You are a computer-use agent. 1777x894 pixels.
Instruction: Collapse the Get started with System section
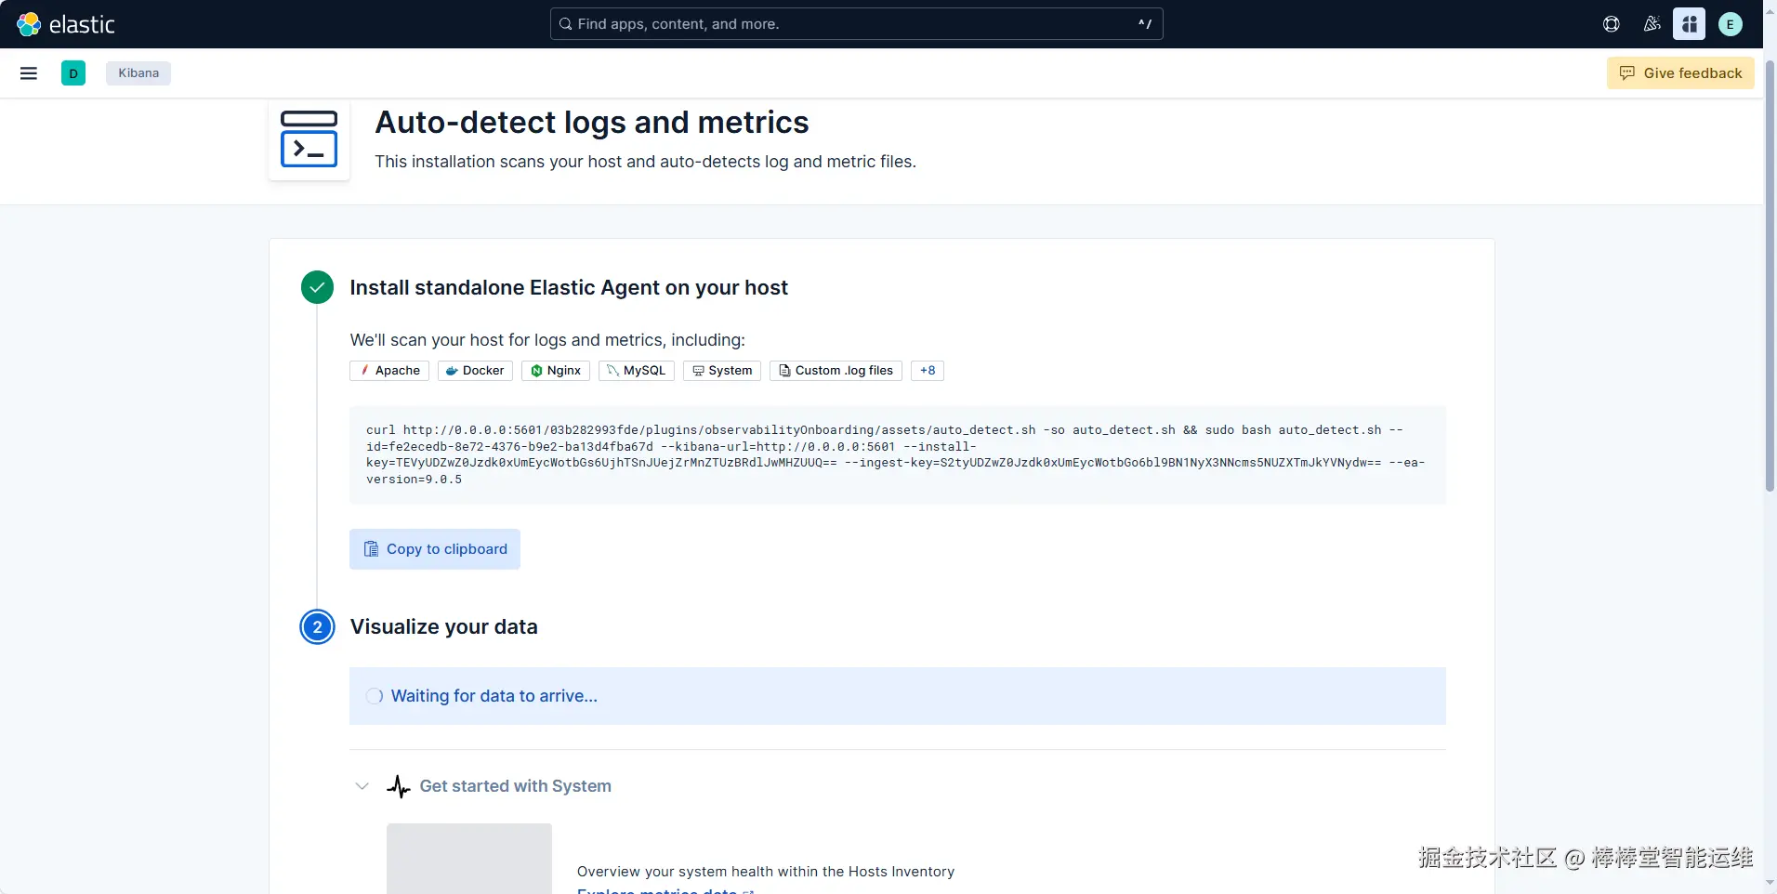click(x=362, y=786)
